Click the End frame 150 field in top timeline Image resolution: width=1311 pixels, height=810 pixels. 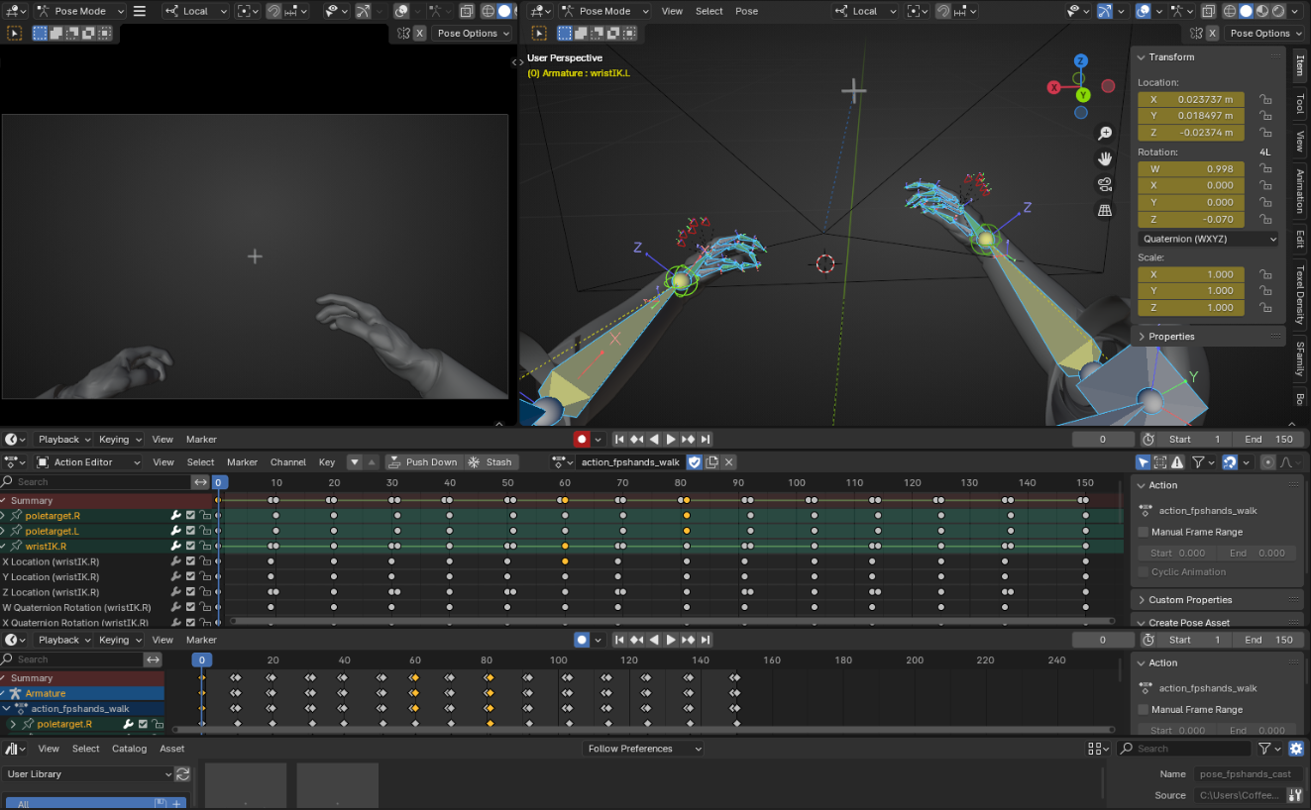[x=1269, y=440]
